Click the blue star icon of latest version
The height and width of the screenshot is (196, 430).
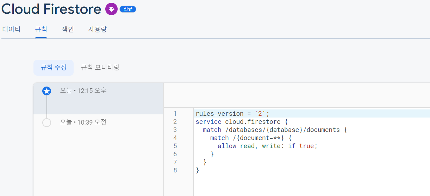pyautogui.click(x=46, y=91)
